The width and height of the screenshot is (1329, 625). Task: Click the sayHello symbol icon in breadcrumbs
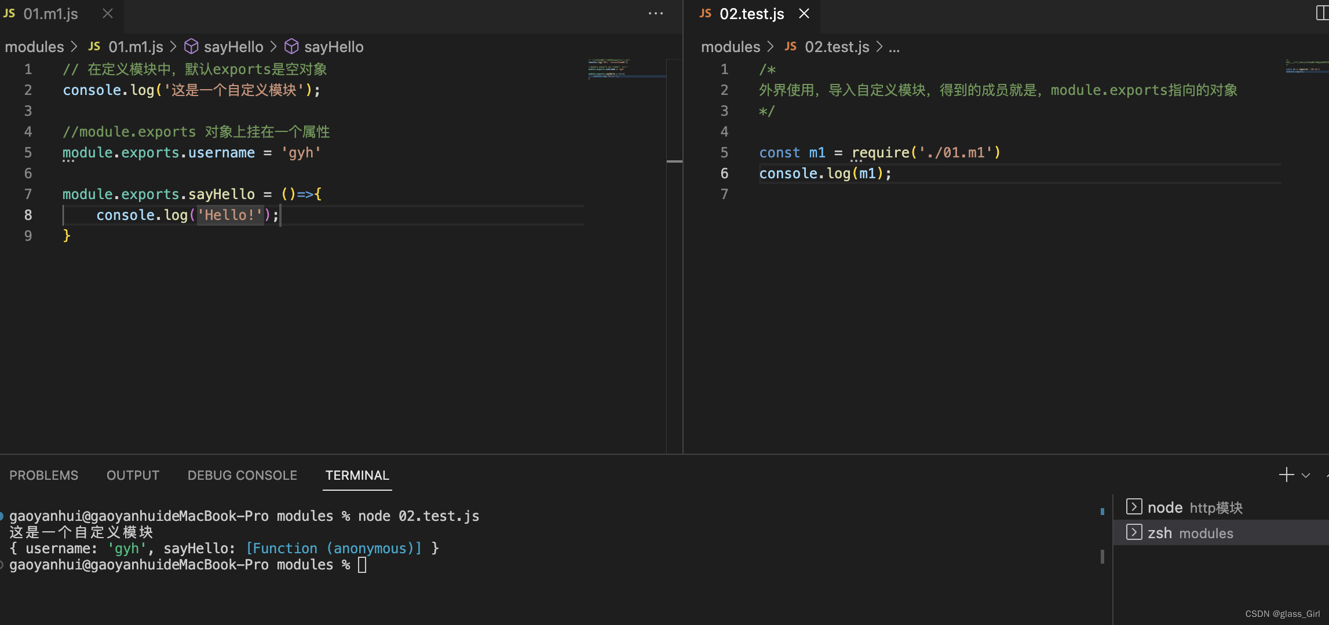(191, 46)
